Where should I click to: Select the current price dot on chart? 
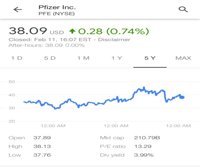(x=182, y=97)
